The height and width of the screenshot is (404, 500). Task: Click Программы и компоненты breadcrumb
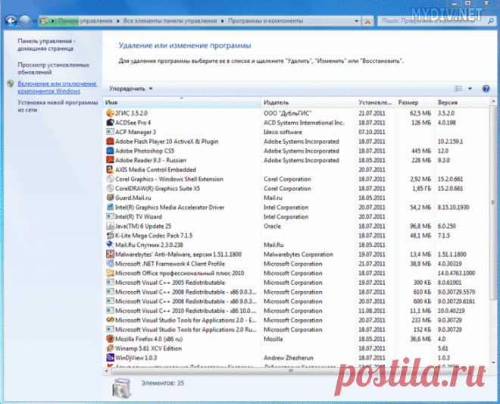tap(265, 21)
